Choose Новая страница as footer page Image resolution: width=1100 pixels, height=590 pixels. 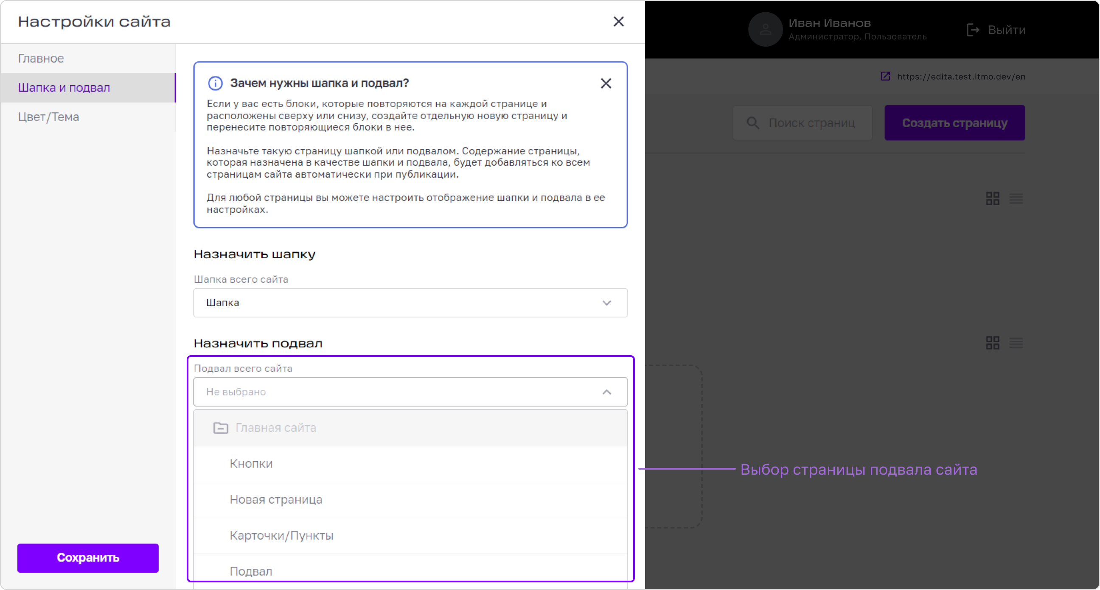click(x=410, y=500)
